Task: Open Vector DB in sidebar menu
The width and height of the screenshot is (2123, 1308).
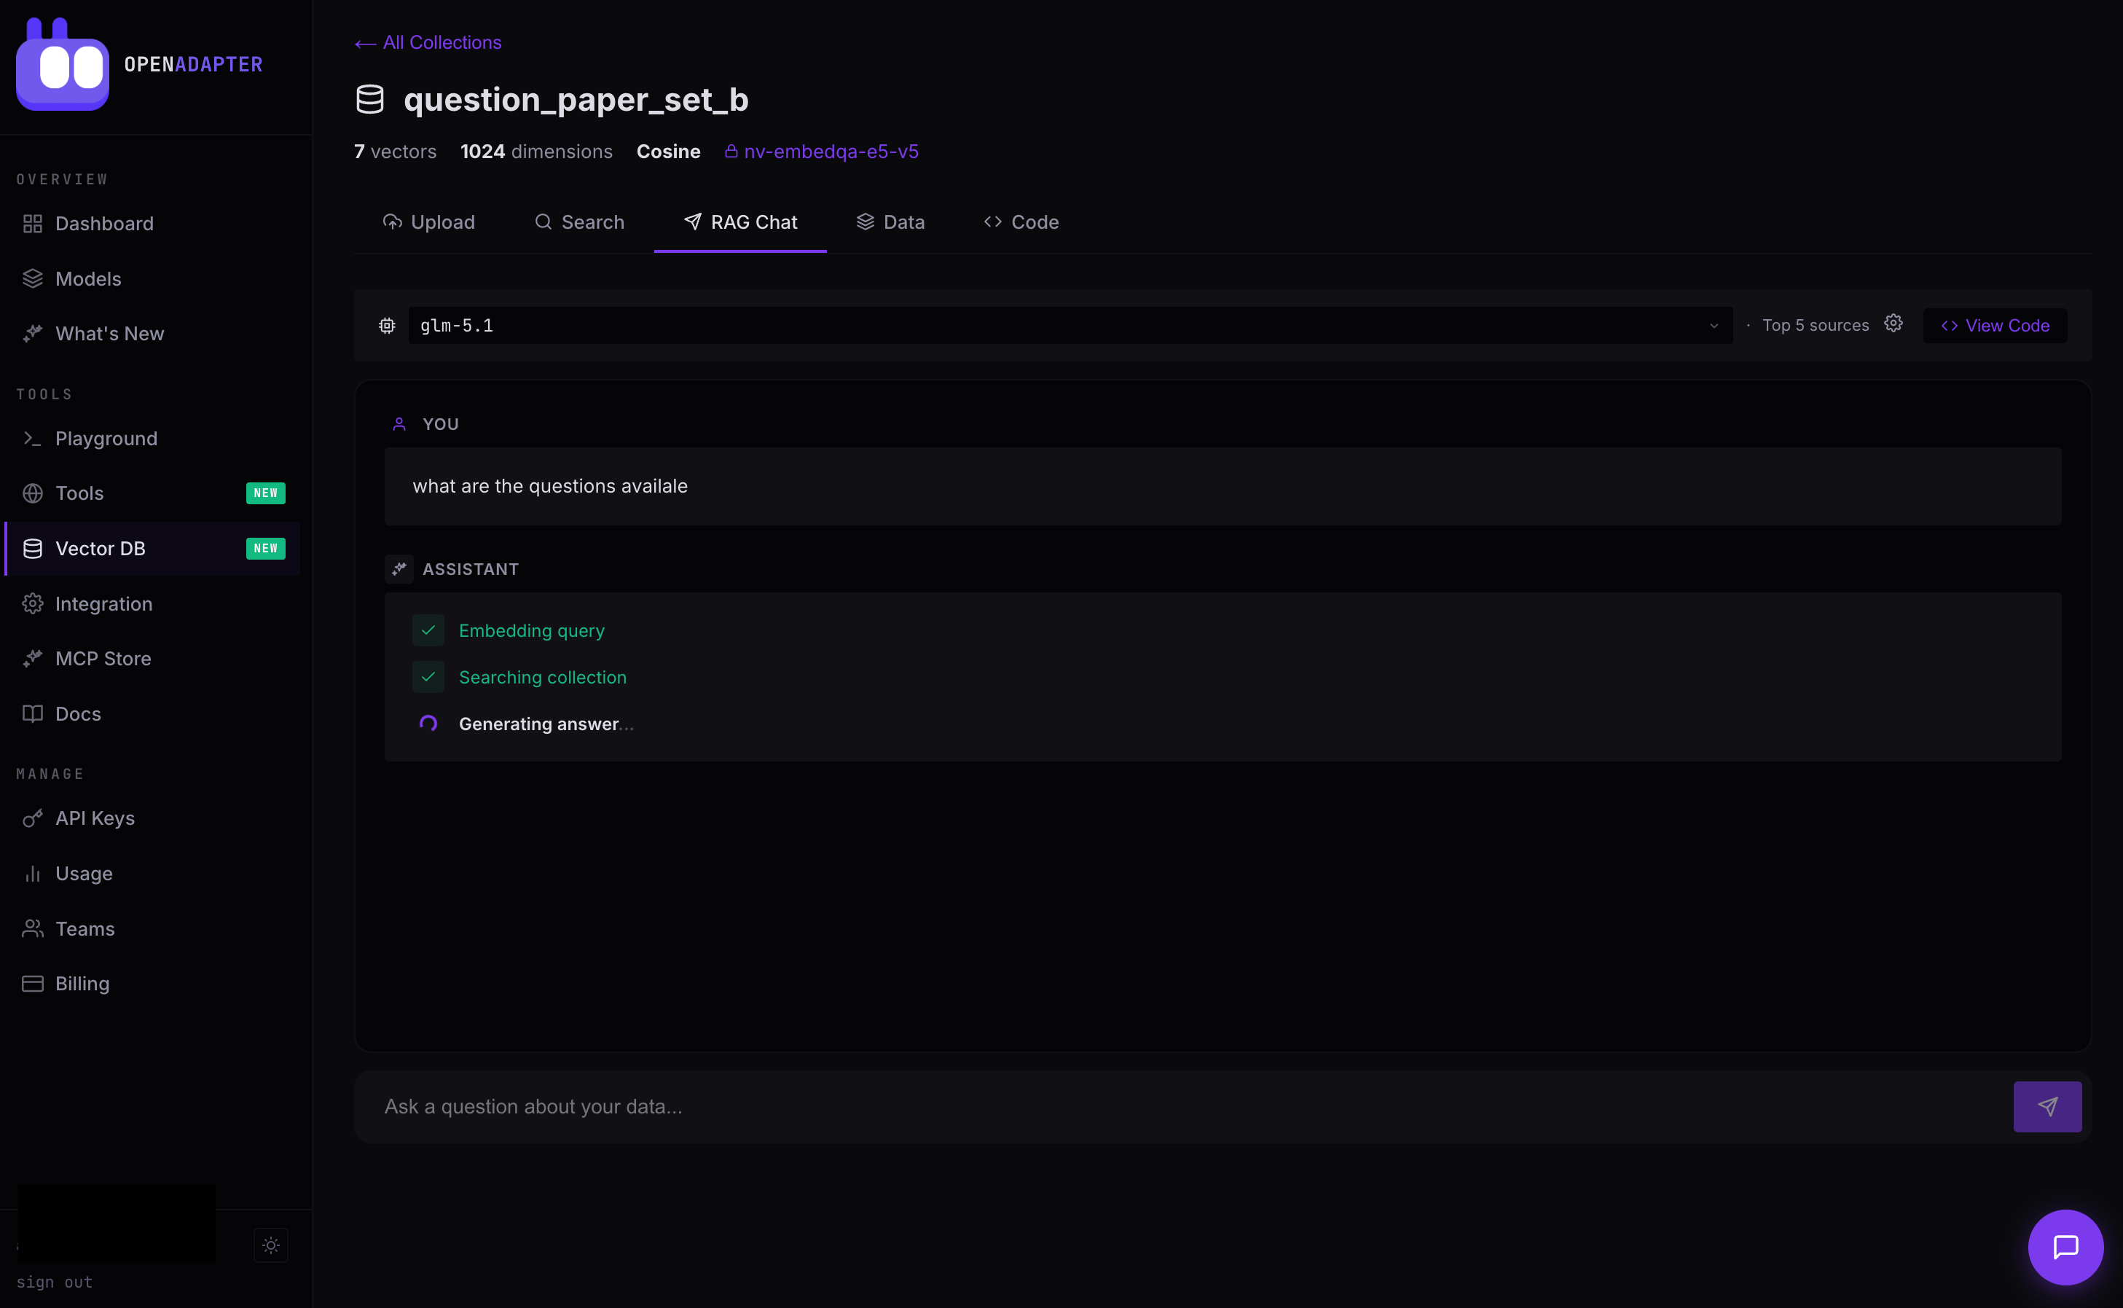Action: 152,549
